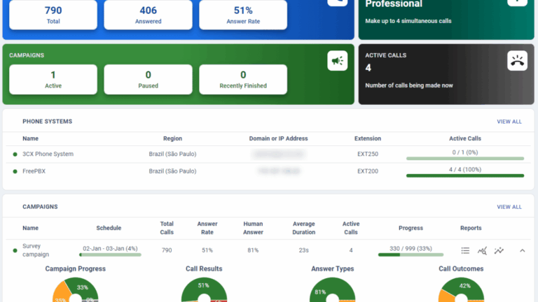Open the chart search report icon
This screenshot has height=302, width=538.
click(482, 250)
